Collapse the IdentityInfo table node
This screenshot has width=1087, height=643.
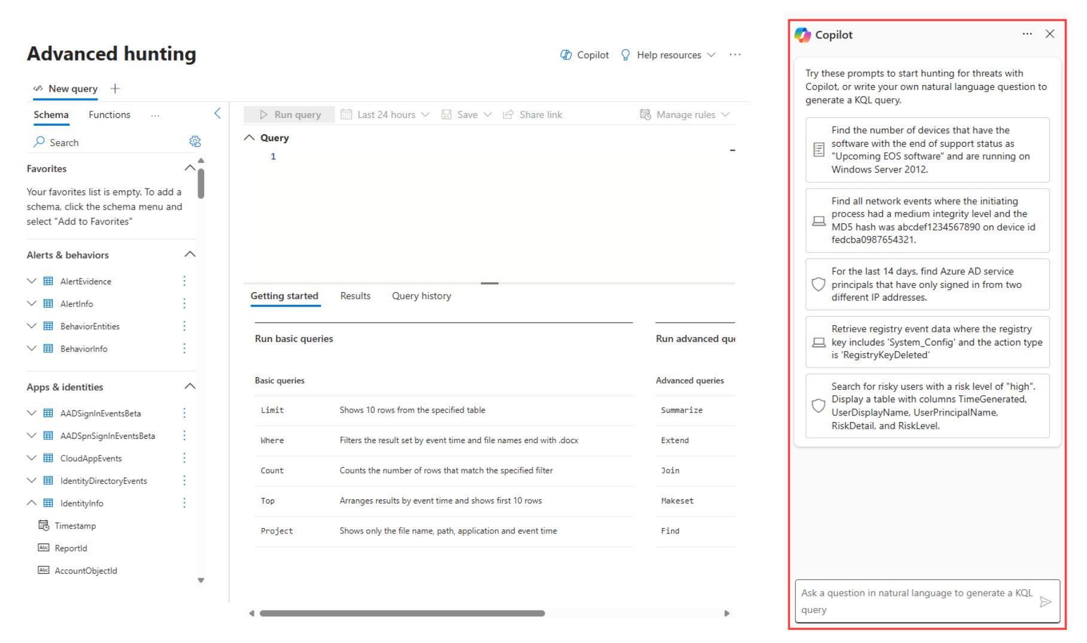(x=32, y=503)
